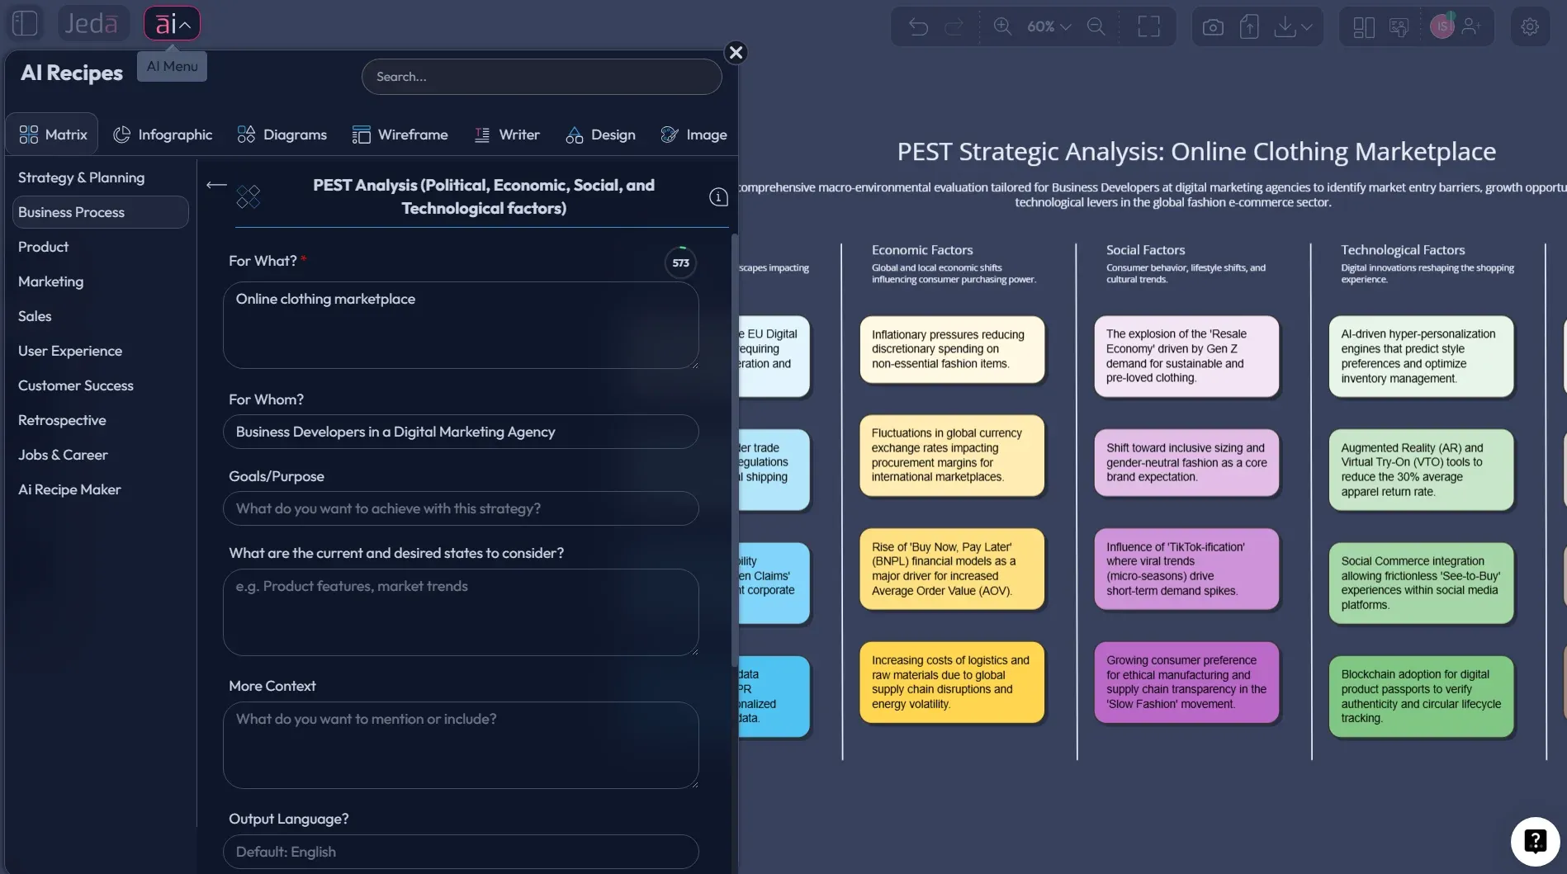The image size is (1567, 874).
Task: Take a snapshot using the camera icon
Action: click(x=1212, y=26)
